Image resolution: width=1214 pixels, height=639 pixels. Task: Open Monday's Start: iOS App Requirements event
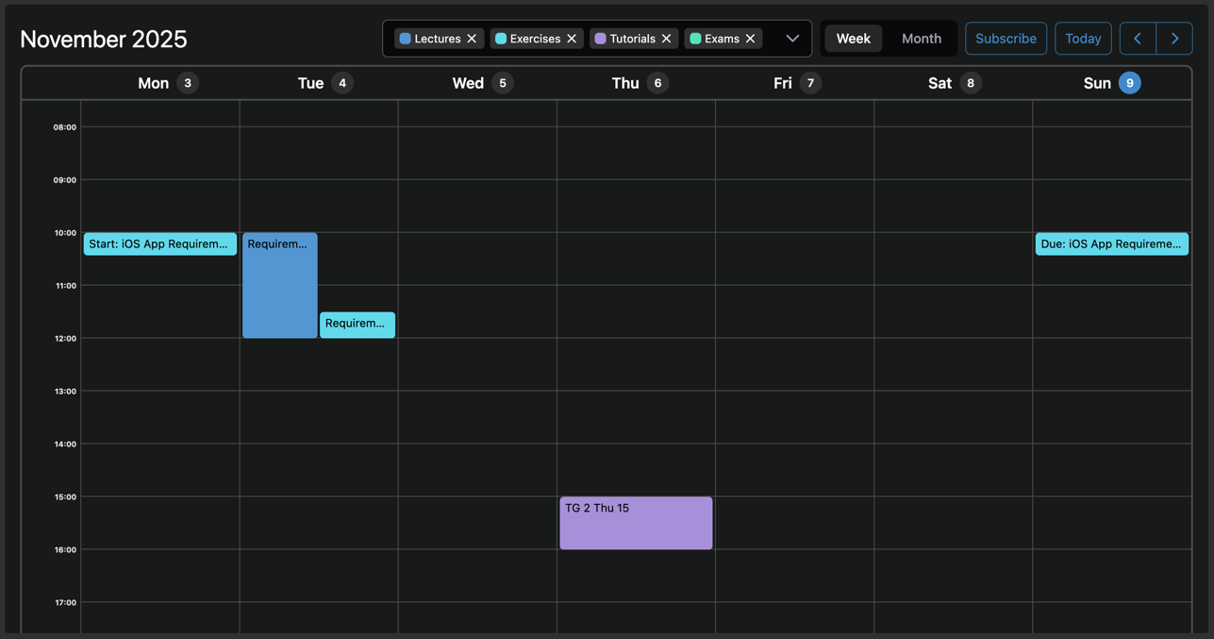[159, 244]
